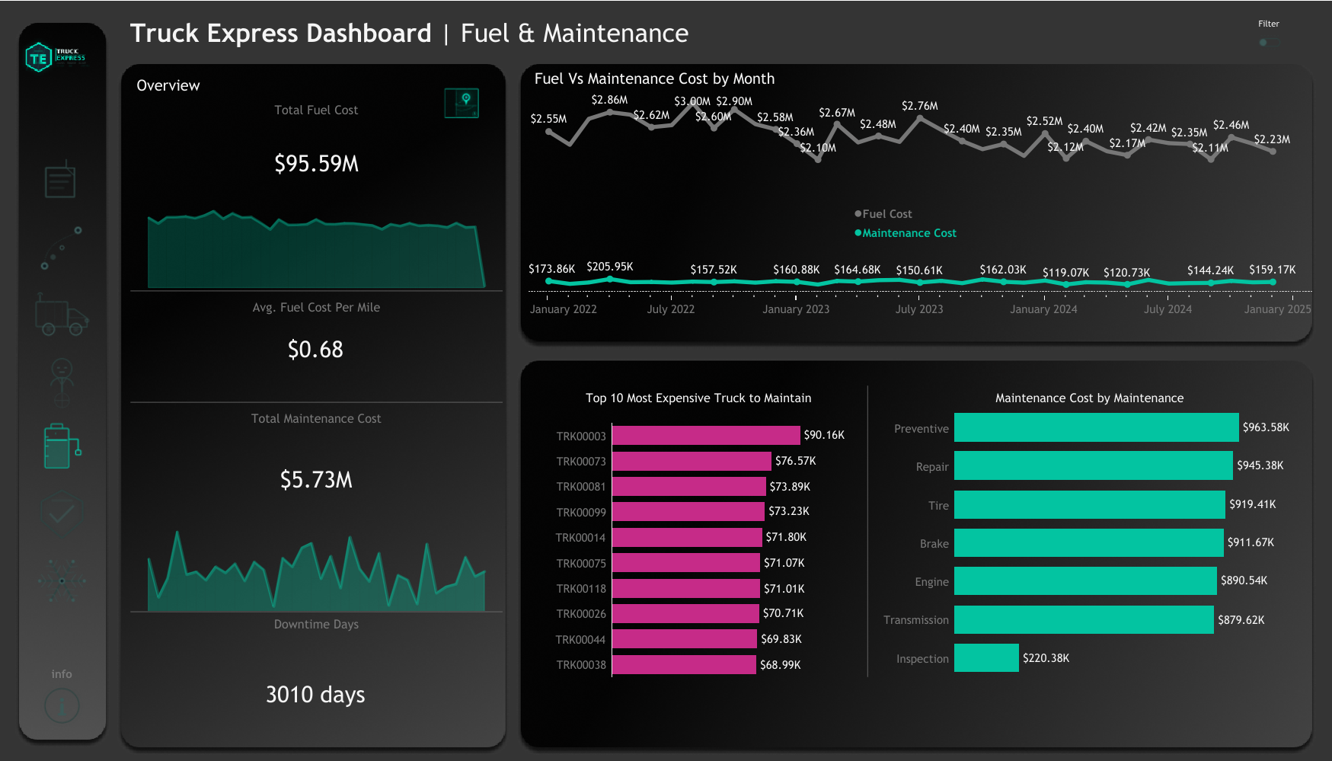Click the $0.68 avg fuel cost value

(315, 349)
